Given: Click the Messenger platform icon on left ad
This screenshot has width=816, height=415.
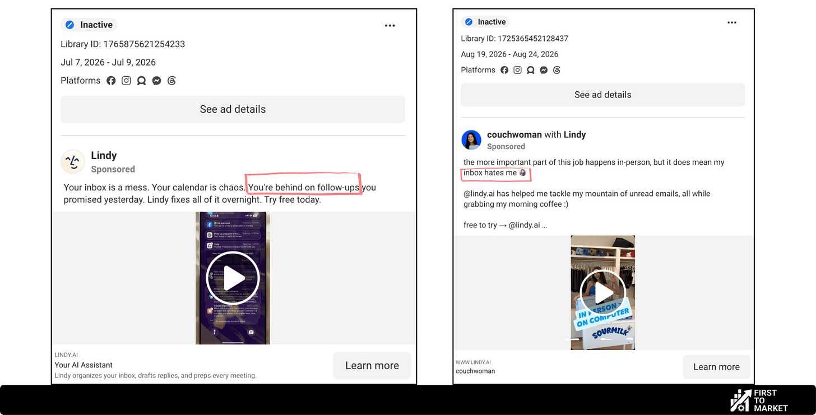Looking at the screenshot, I should pyautogui.click(x=157, y=81).
